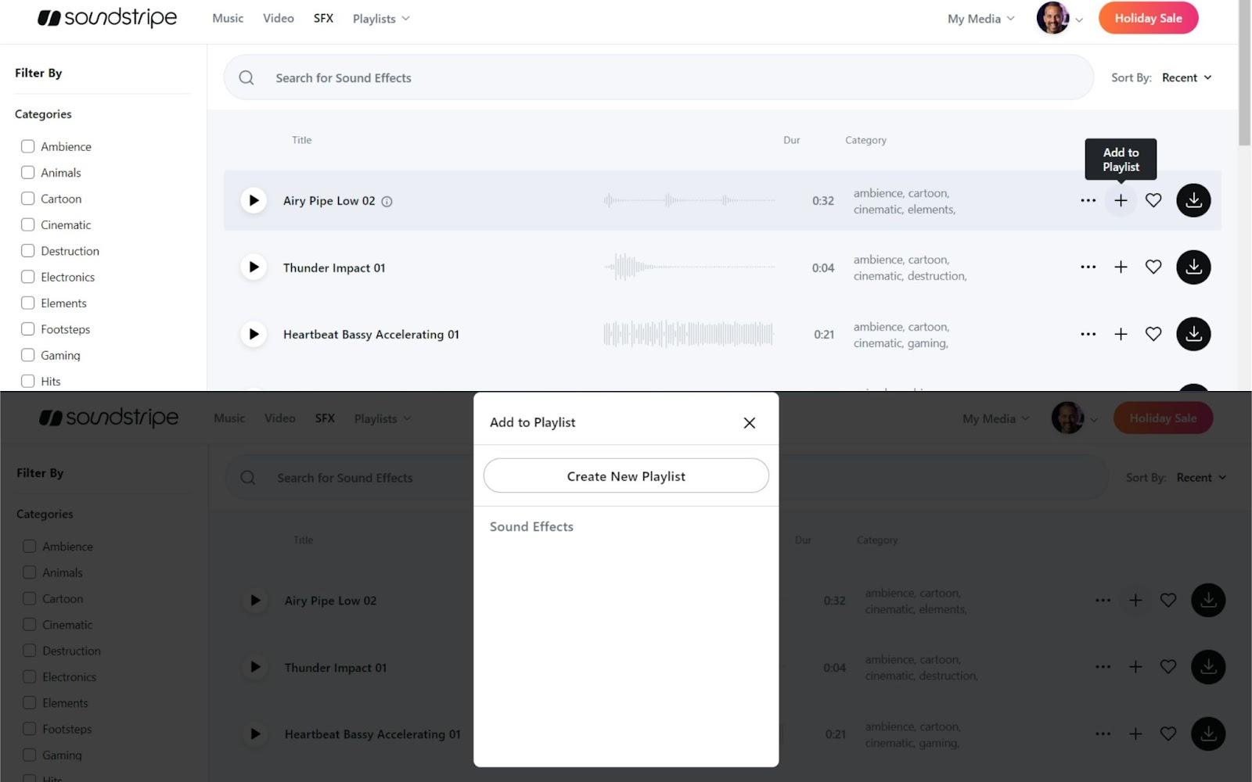Screen dimensions: 1252x782
Task: Click the Holiday Sale button on the dimmed page
Action: [x=1163, y=418]
